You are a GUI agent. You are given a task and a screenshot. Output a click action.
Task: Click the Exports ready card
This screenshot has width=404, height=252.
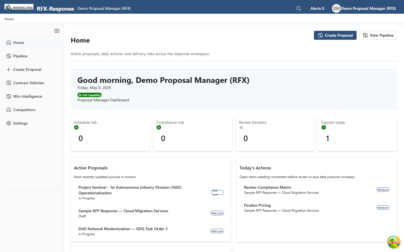pyautogui.click(x=358, y=134)
